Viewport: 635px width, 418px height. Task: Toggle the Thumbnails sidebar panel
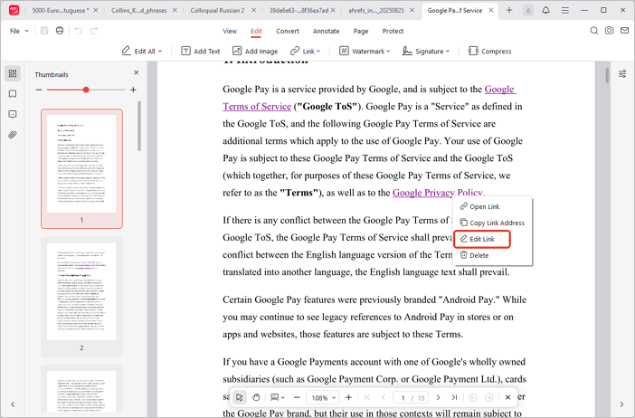tap(13, 74)
